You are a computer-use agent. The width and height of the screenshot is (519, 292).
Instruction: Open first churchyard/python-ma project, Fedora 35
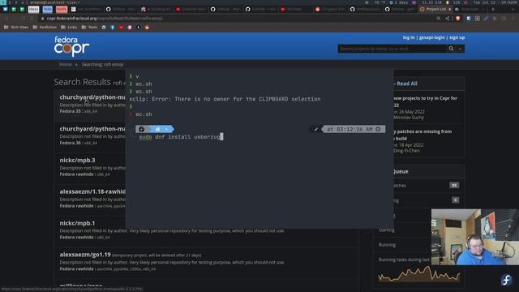(92, 97)
